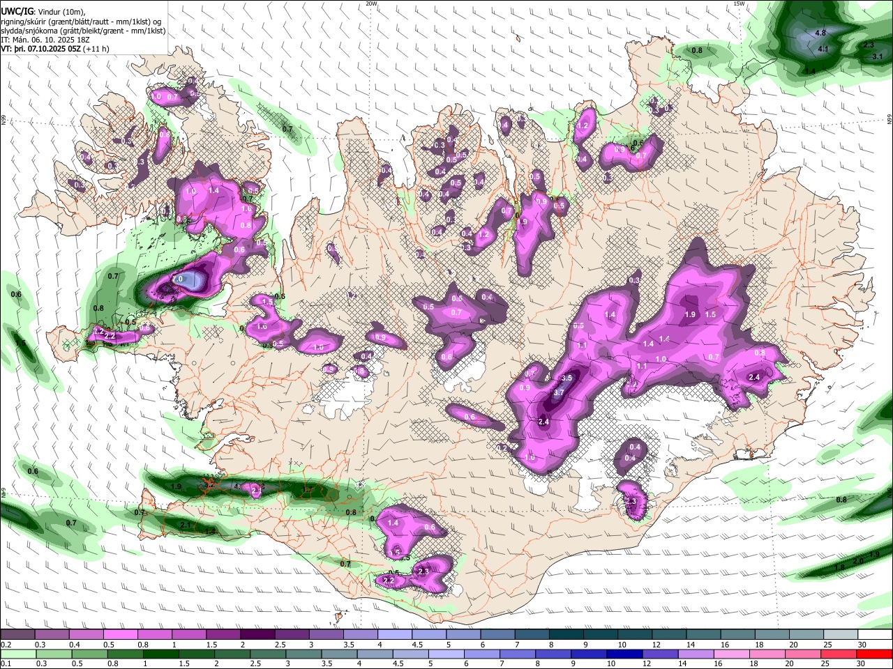Pick the grey-purple 0.2 snow legend swatch
Screen dimensions: 893x669
17,635
